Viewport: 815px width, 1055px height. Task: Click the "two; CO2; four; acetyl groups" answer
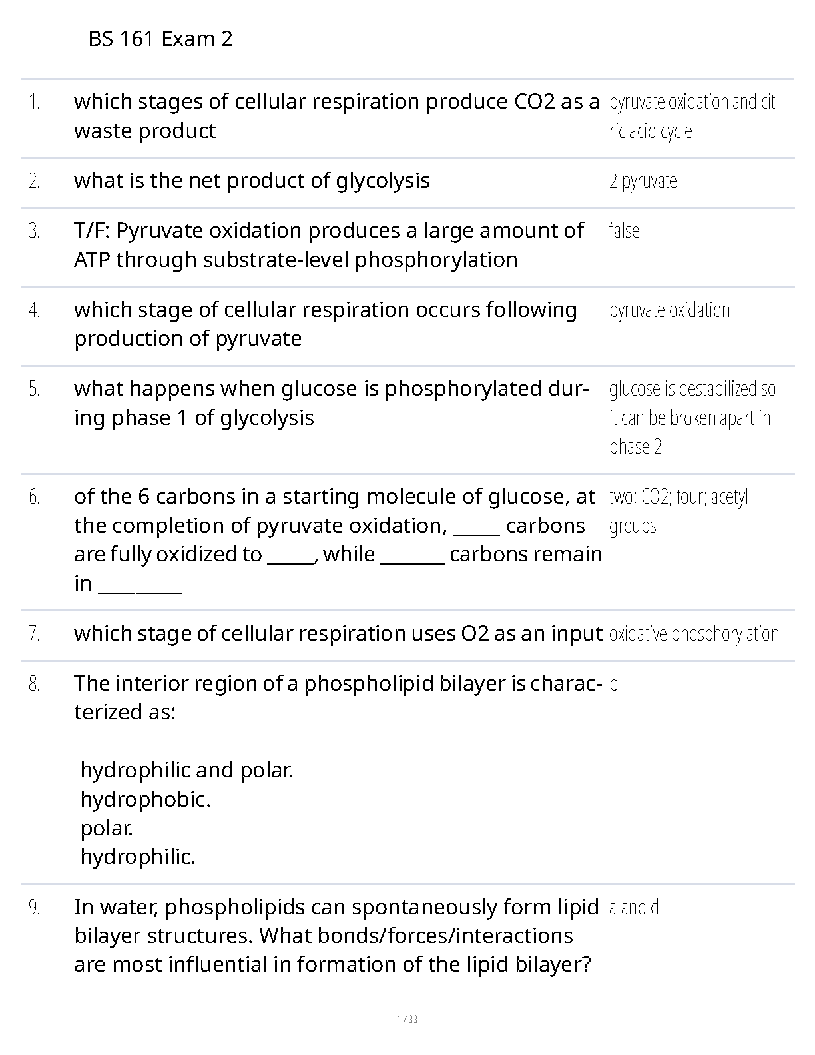pyautogui.click(x=678, y=511)
